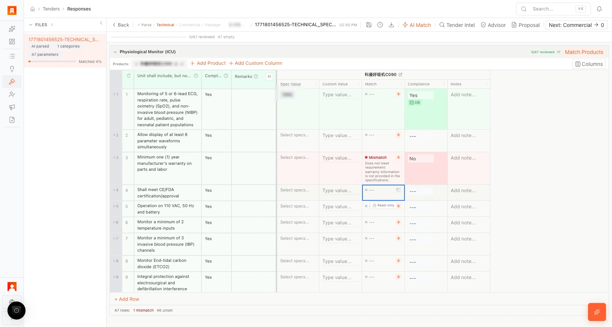Open the Proposal view
Screen dimensions: 612x327
tap(526, 25)
